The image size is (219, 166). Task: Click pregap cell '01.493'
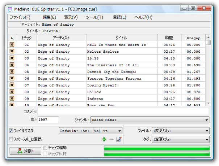(x=194, y=79)
